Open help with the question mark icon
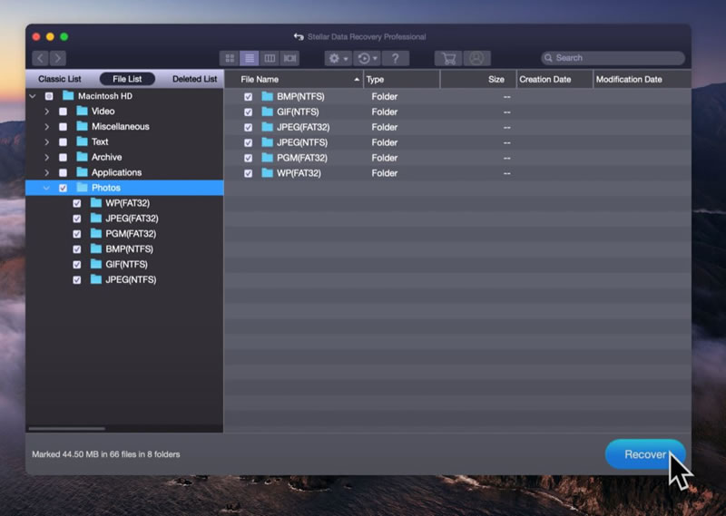The height and width of the screenshot is (516, 726). click(x=396, y=58)
